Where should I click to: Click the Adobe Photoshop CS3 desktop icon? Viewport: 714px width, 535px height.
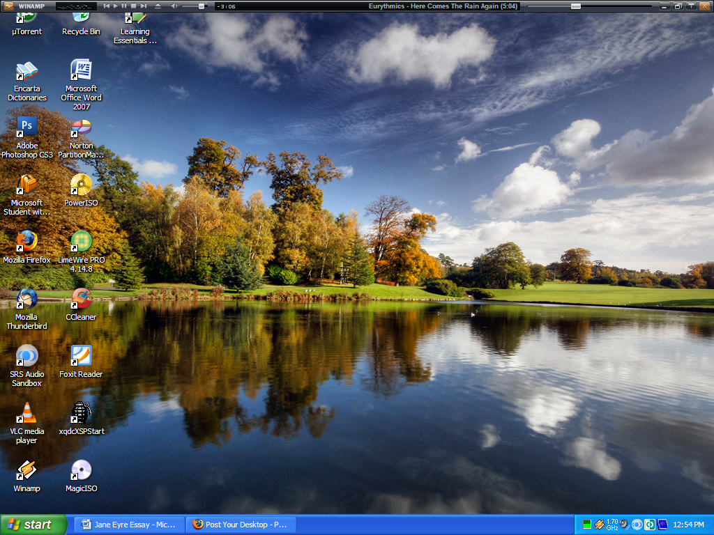(26, 127)
